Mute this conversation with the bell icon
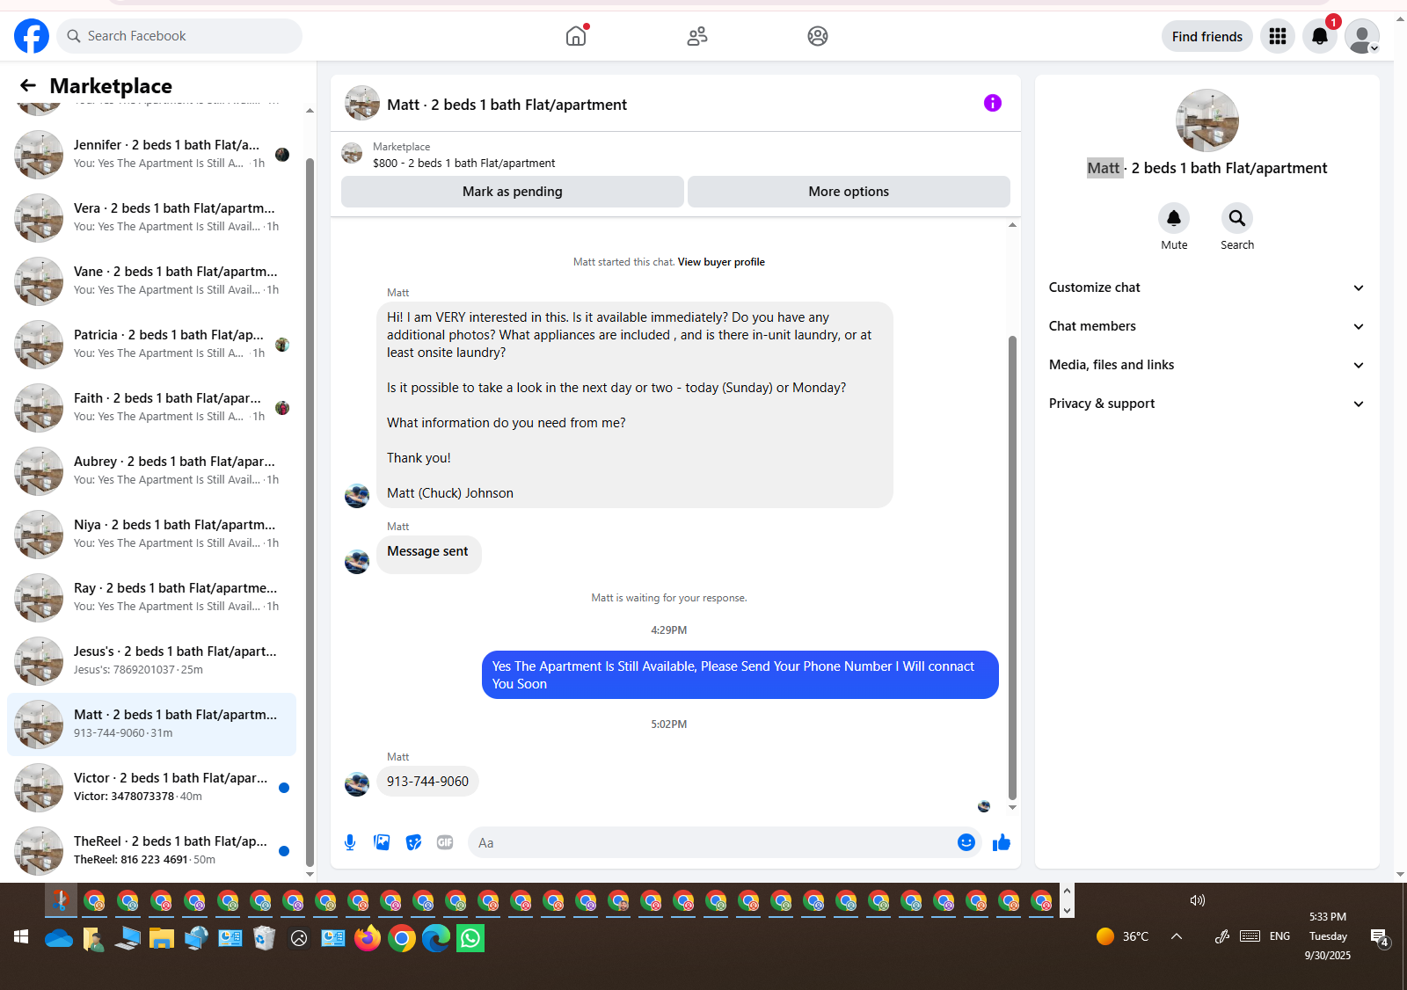The height and width of the screenshot is (990, 1407). pyautogui.click(x=1174, y=218)
